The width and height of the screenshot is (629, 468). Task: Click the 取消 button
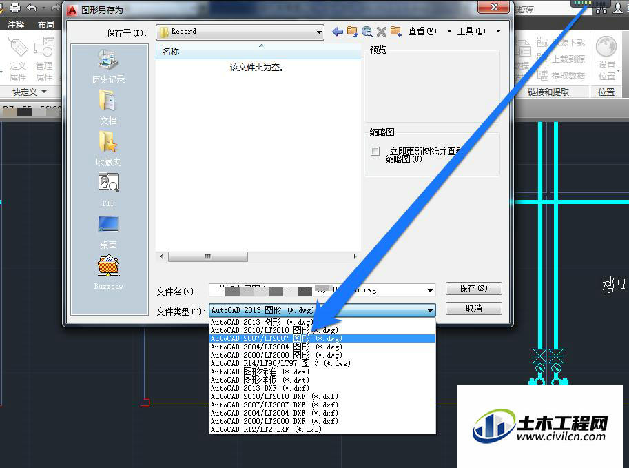click(473, 308)
